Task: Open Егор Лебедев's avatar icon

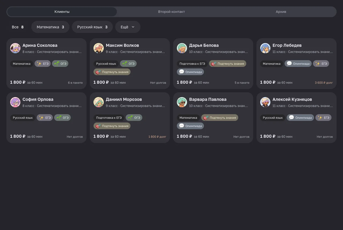Action: click(265, 48)
